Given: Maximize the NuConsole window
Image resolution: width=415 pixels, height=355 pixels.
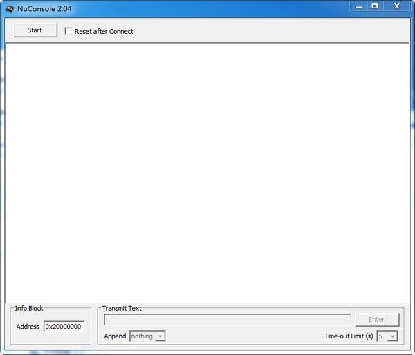Looking at the screenshot, I should pos(375,6).
